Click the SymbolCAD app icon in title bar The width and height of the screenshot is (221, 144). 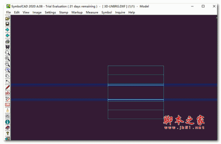(8, 6)
